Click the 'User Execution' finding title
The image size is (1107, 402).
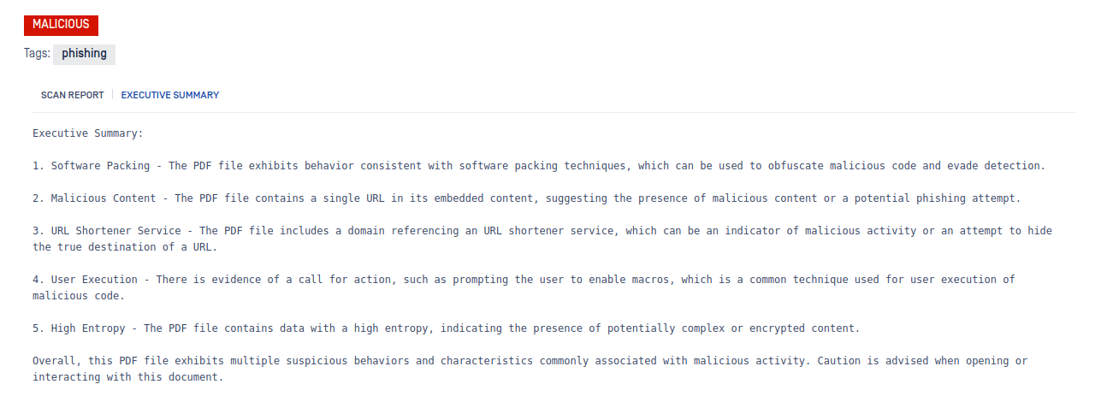94,280
